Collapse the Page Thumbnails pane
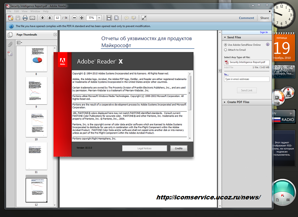 click(55, 35)
